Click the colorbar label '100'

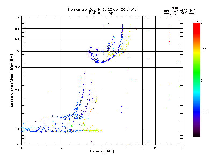click(203, 49)
